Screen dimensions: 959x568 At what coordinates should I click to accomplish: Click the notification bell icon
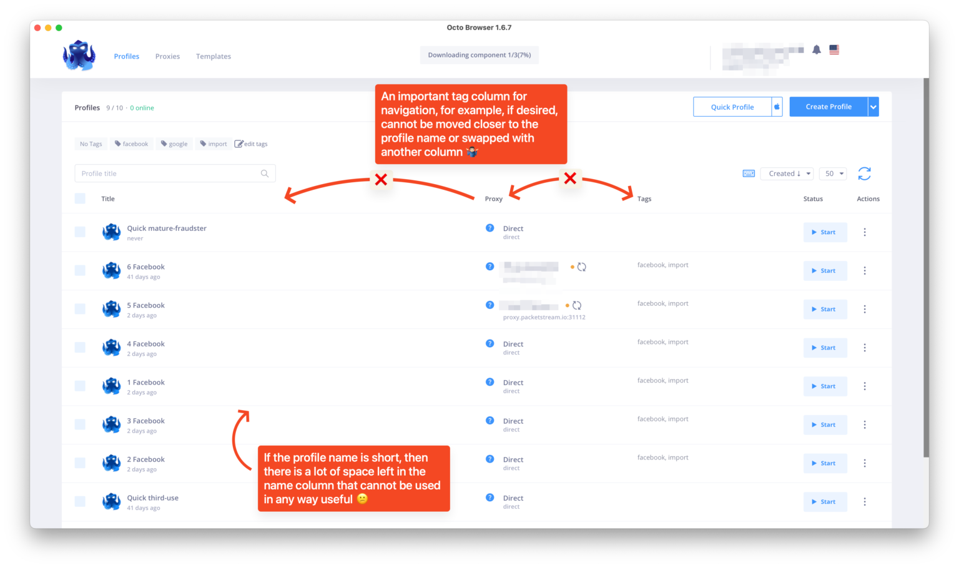click(816, 50)
